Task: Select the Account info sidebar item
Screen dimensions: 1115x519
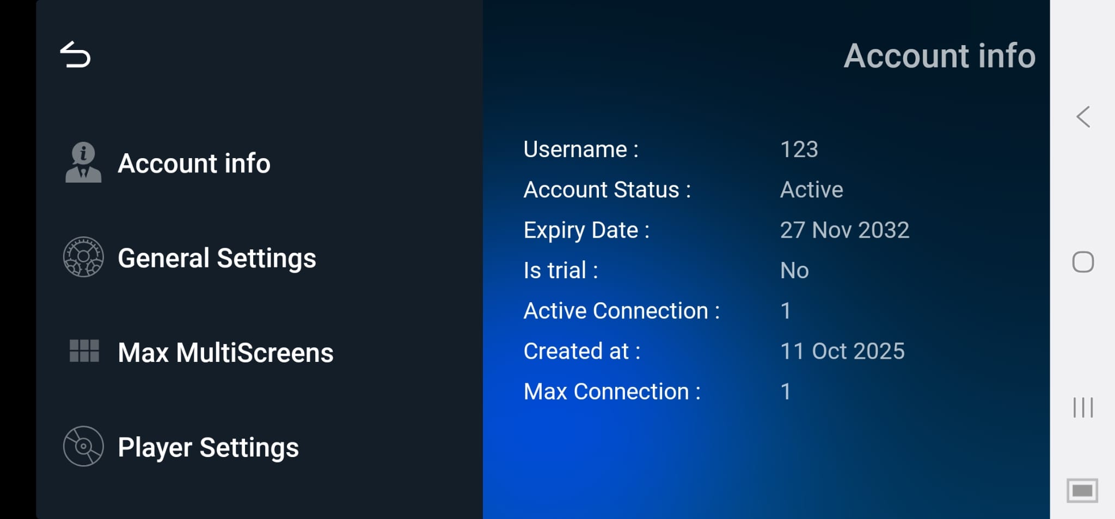Action: (x=193, y=163)
